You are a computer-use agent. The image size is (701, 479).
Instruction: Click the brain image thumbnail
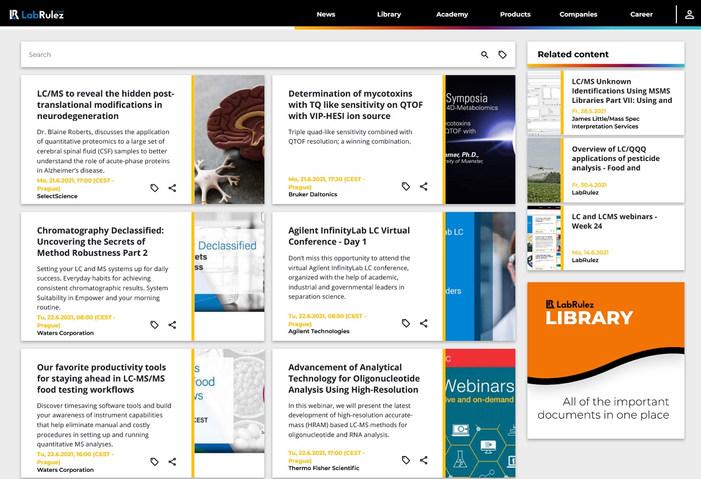[x=229, y=140]
